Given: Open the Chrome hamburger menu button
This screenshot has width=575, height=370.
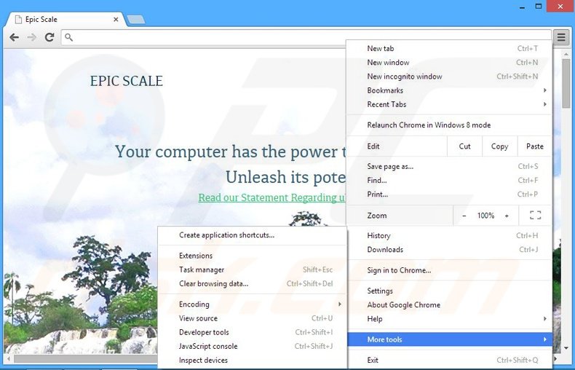Looking at the screenshot, I should click(561, 37).
